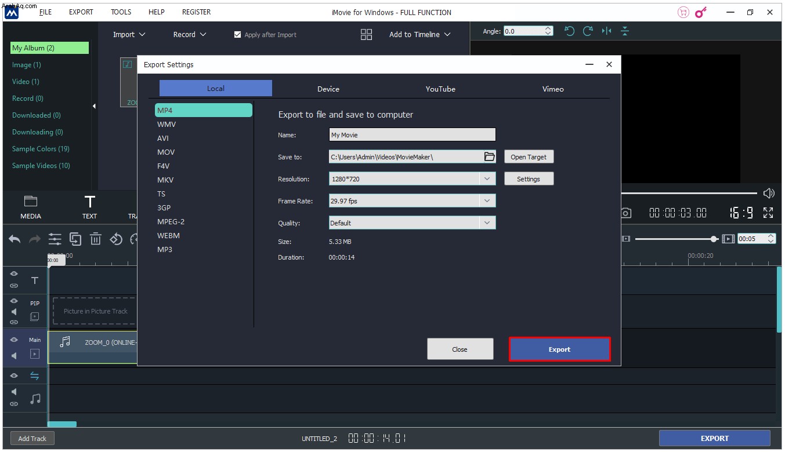
Task: Click the large zoom-in filmstrip icon
Action: 728,239
